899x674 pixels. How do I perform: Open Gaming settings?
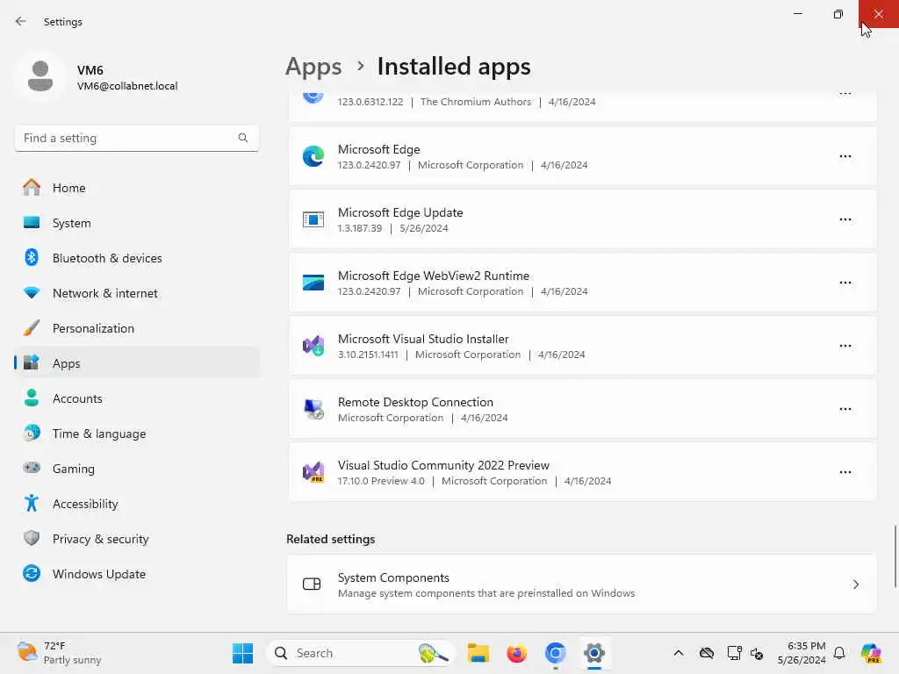tap(136, 469)
